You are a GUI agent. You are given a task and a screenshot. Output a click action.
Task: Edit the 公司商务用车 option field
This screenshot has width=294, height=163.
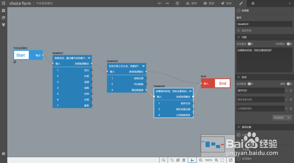tap(260, 108)
